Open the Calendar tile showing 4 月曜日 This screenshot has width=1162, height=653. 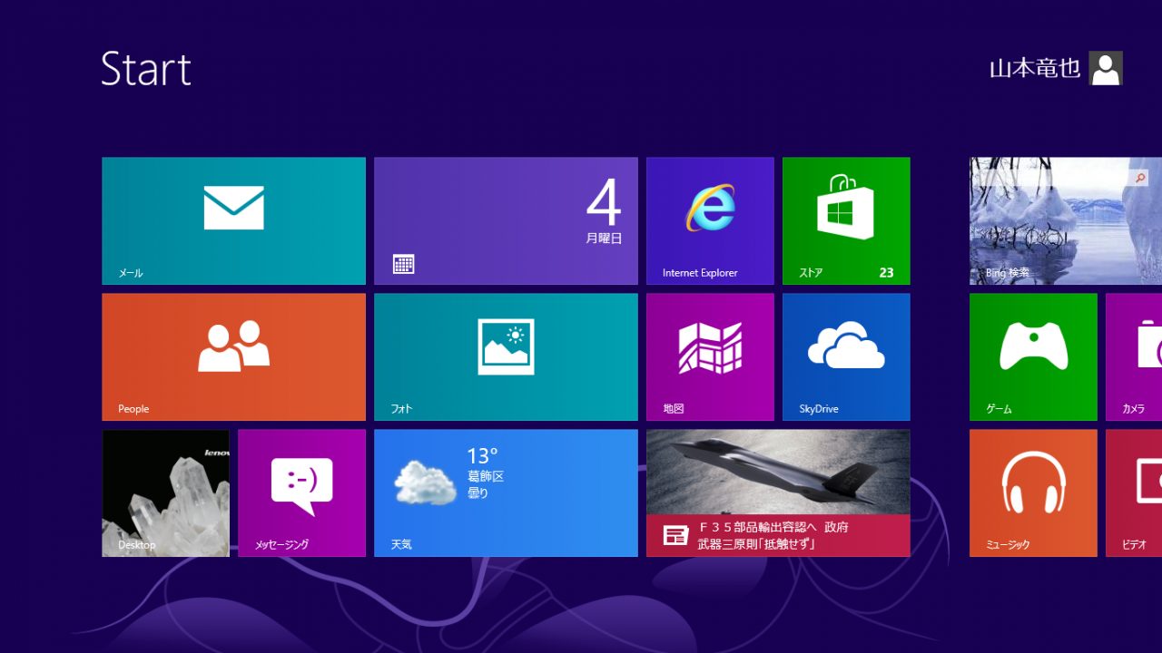pos(506,220)
